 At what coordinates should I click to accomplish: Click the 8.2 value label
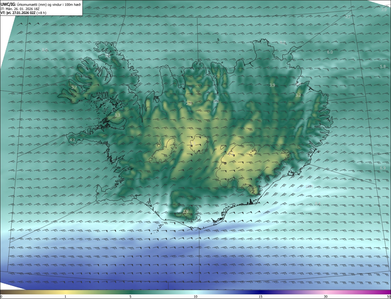coord(283,42)
